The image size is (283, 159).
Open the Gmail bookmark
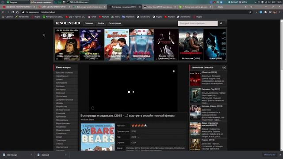tap(92, 17)
